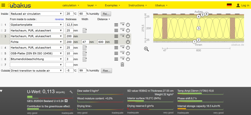Viewport: 251px width, 115px height.
Task: Click the German flag language icon
Action: [x=229, y=5]
